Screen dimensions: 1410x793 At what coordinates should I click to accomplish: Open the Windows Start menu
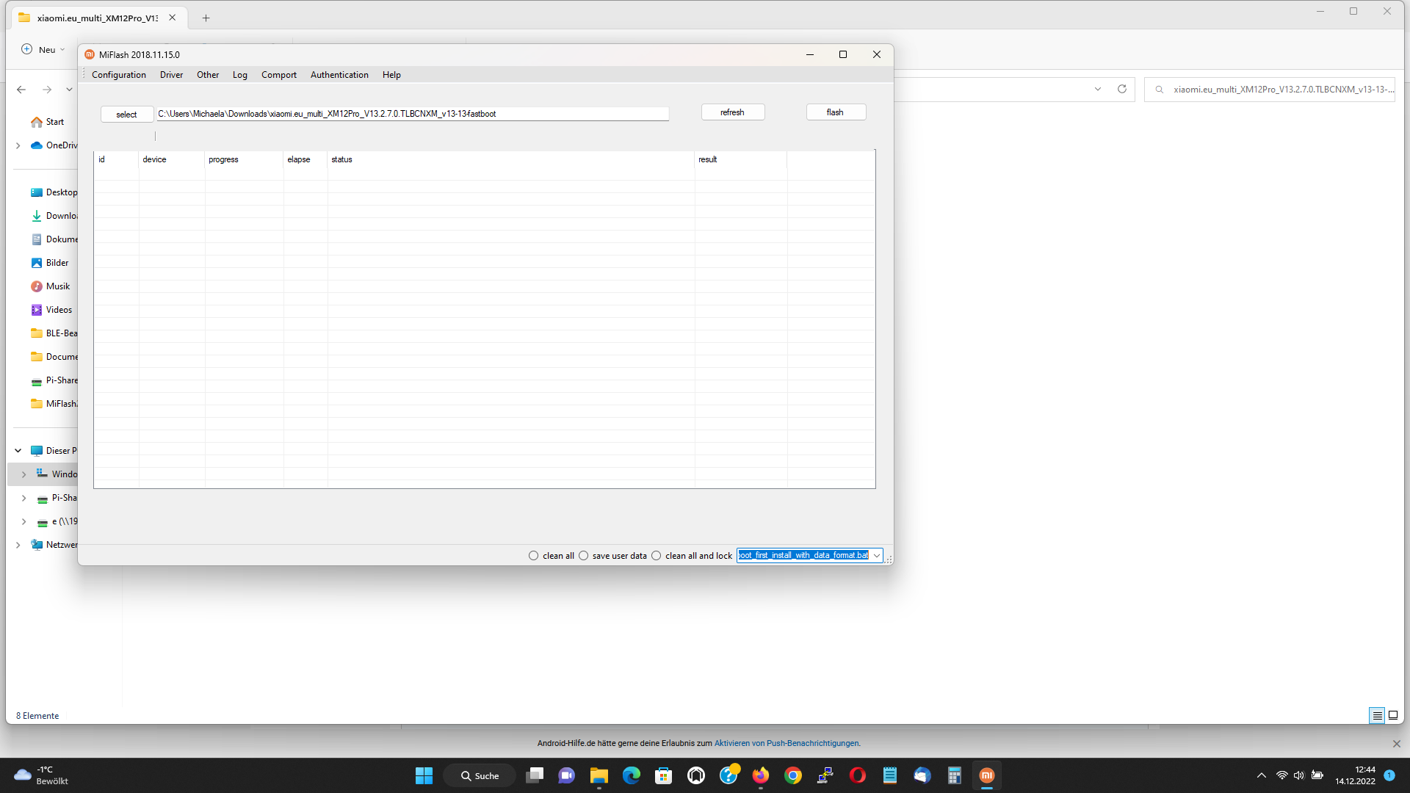point(424,775)
